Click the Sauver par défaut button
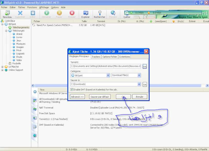The width and height of the screenshot is (209, 151). coord(100,97)
